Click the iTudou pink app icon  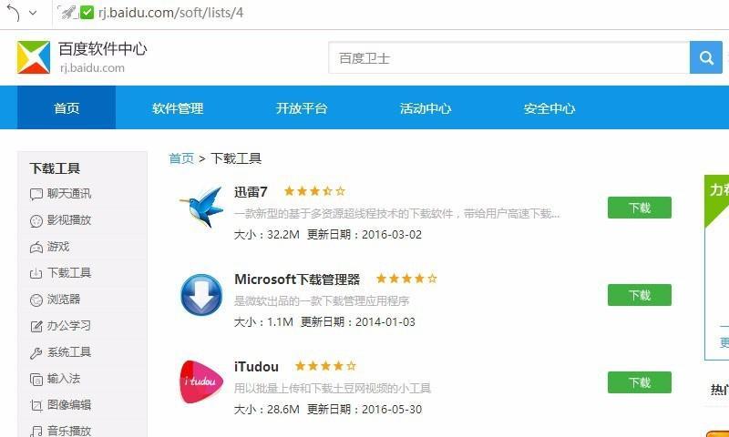pyautogui.click(x=200, y=381)
